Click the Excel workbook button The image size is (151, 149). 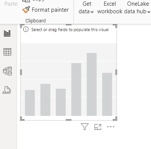[110, 8]
